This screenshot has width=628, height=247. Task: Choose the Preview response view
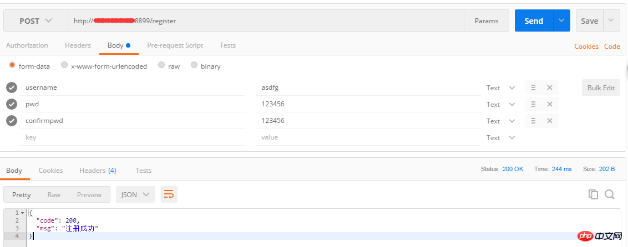(x=89, y=194)
